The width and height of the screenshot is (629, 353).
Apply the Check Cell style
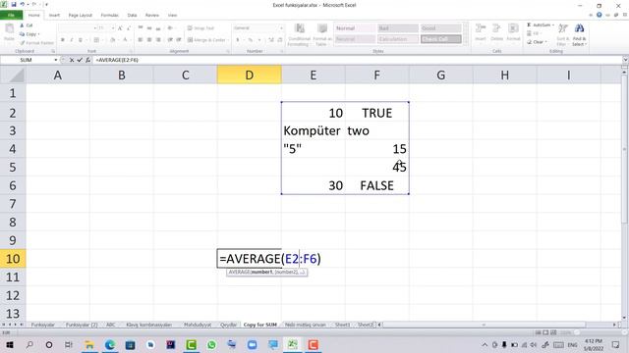(440, 39)
